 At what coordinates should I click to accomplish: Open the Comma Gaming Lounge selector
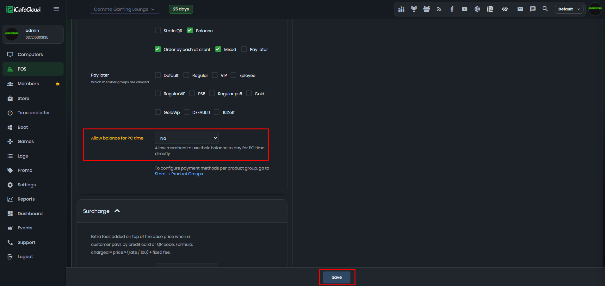pos(125,9)
